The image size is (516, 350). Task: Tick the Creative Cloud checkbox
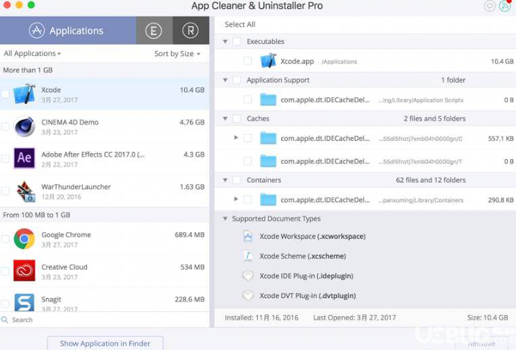pos(5,271)
